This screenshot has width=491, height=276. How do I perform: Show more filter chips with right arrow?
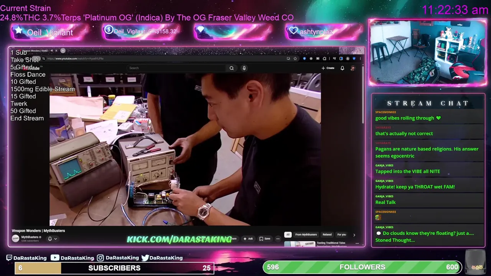pos(354,235)
